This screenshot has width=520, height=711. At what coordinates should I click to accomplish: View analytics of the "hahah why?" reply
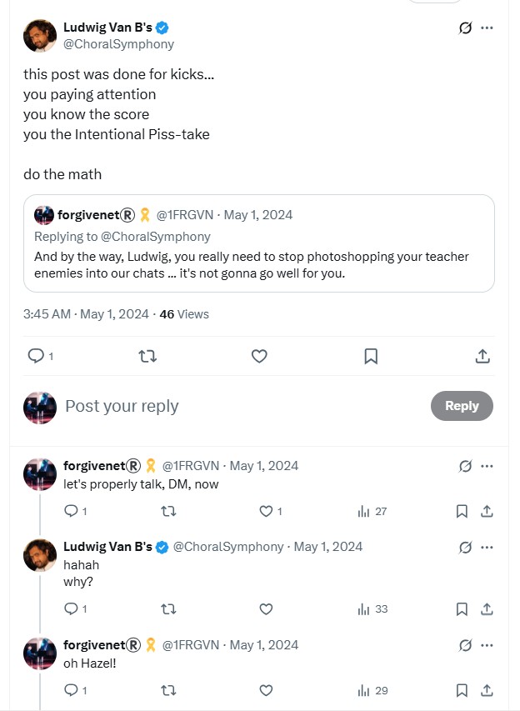click(x=372, y=609)
